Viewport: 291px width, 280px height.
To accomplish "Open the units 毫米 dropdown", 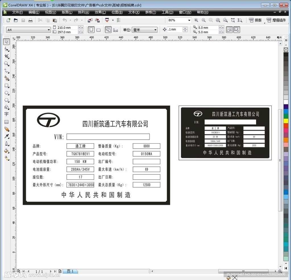I will click(155, 30).
